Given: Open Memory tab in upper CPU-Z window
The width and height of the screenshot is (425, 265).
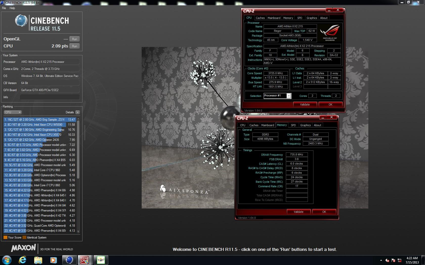Looking at the screenshot, I should click(x=288, y=18).
